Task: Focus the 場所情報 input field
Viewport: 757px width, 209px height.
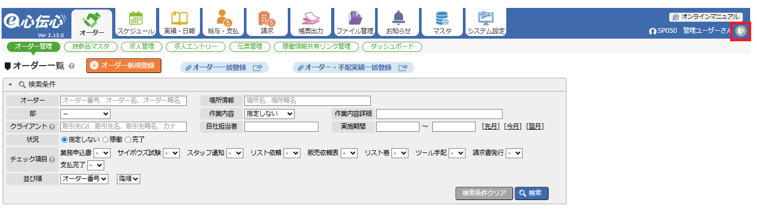Action: point(307,101)
